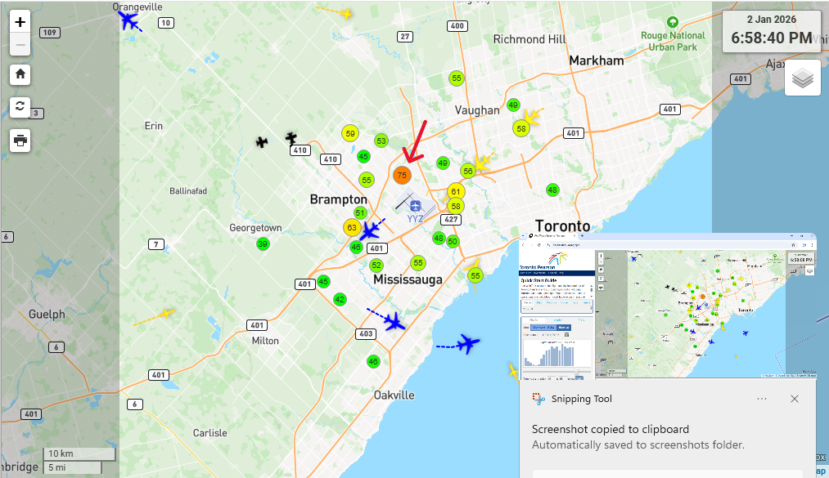
Task: Select the orange 75 noise monitor
Action: [401, 175]
